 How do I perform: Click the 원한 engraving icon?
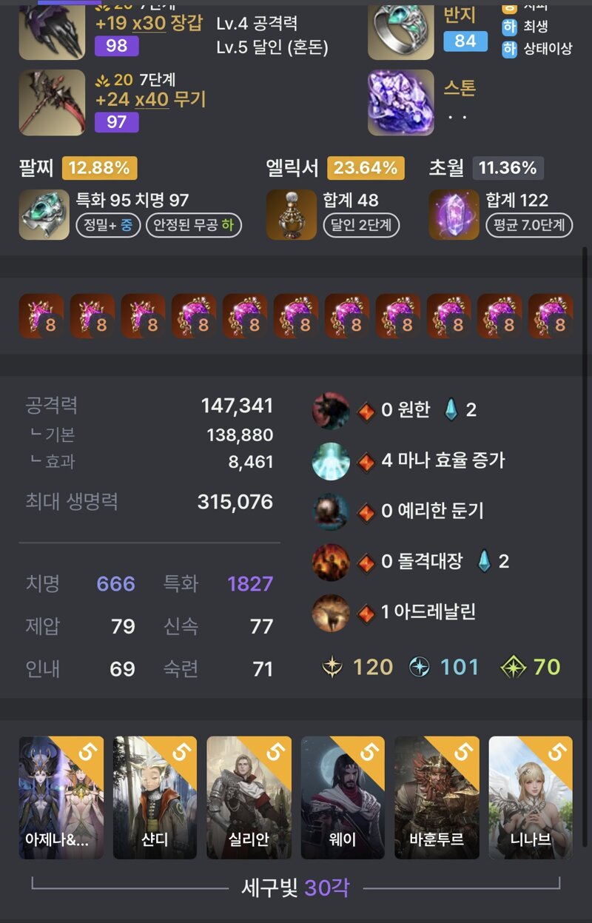[x=331, y=411]
